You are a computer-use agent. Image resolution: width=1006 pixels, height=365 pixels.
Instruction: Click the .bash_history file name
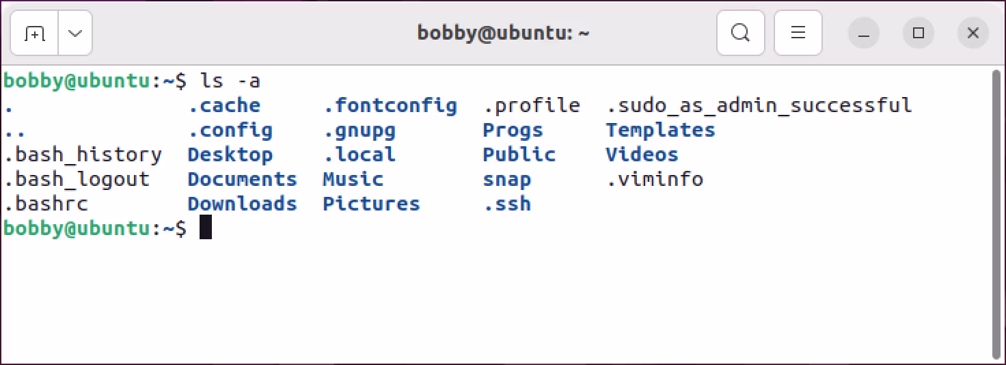point(83,155)
